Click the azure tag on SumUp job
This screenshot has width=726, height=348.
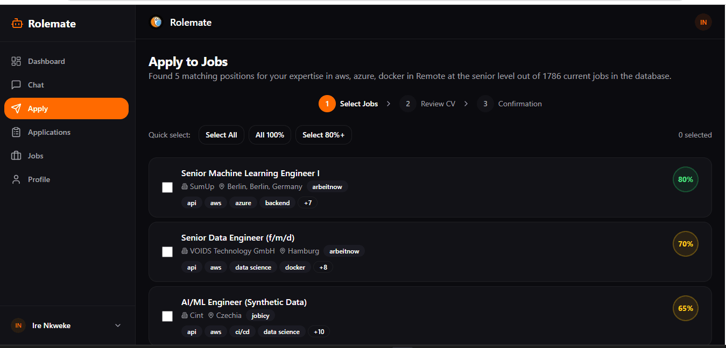click(243, 203)
